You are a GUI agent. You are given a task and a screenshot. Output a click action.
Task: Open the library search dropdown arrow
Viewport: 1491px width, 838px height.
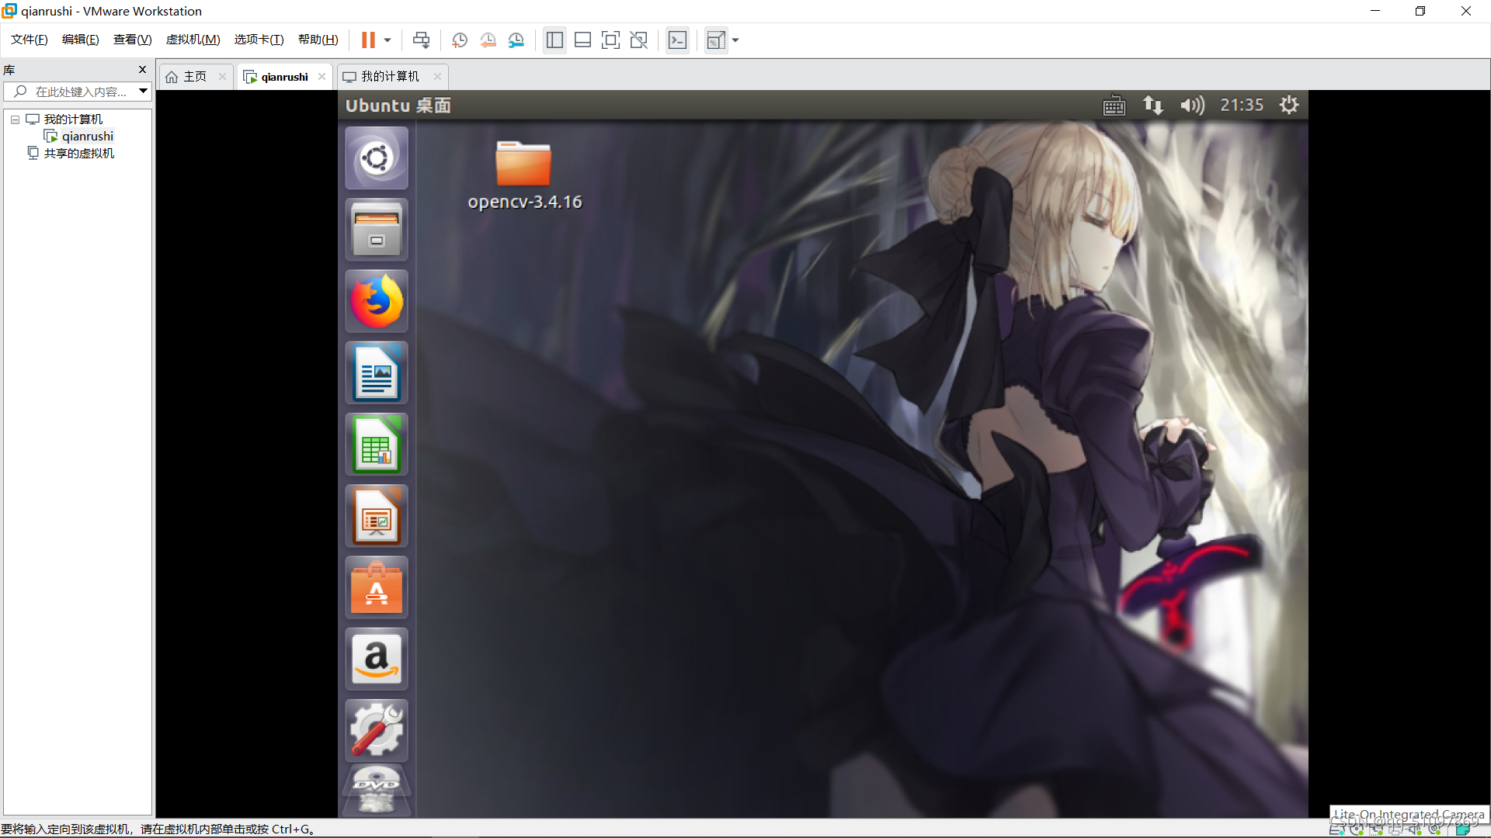tap(144, 92)
